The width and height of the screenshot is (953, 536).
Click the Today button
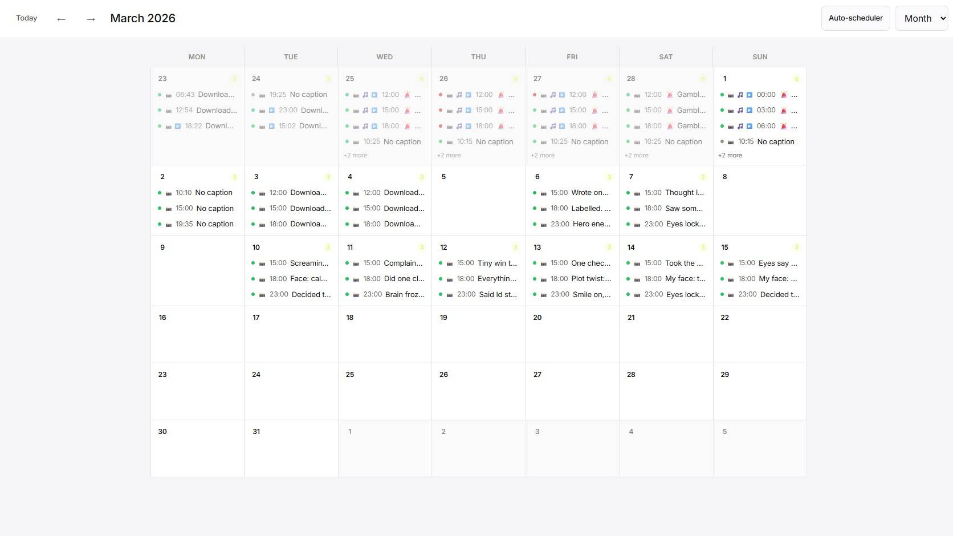(27, 18)
